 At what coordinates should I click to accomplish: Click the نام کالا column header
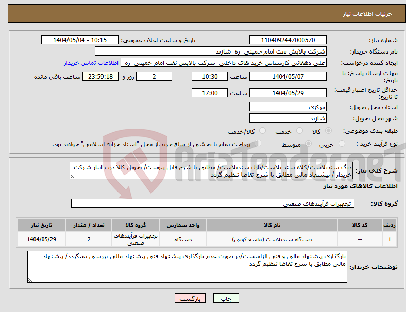click(x=272, y=225)
